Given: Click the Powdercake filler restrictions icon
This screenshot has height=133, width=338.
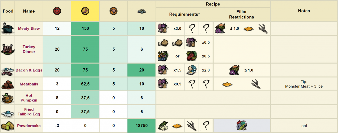Looking at the screenshot, I should [242, 126].
